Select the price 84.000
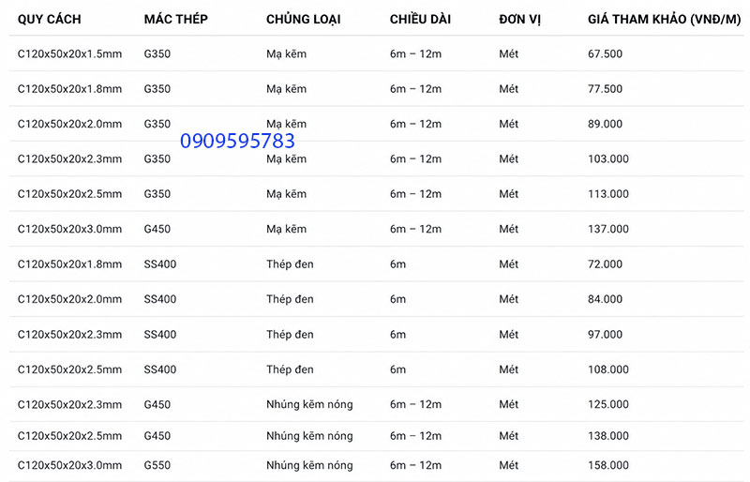 pos(605,299)
